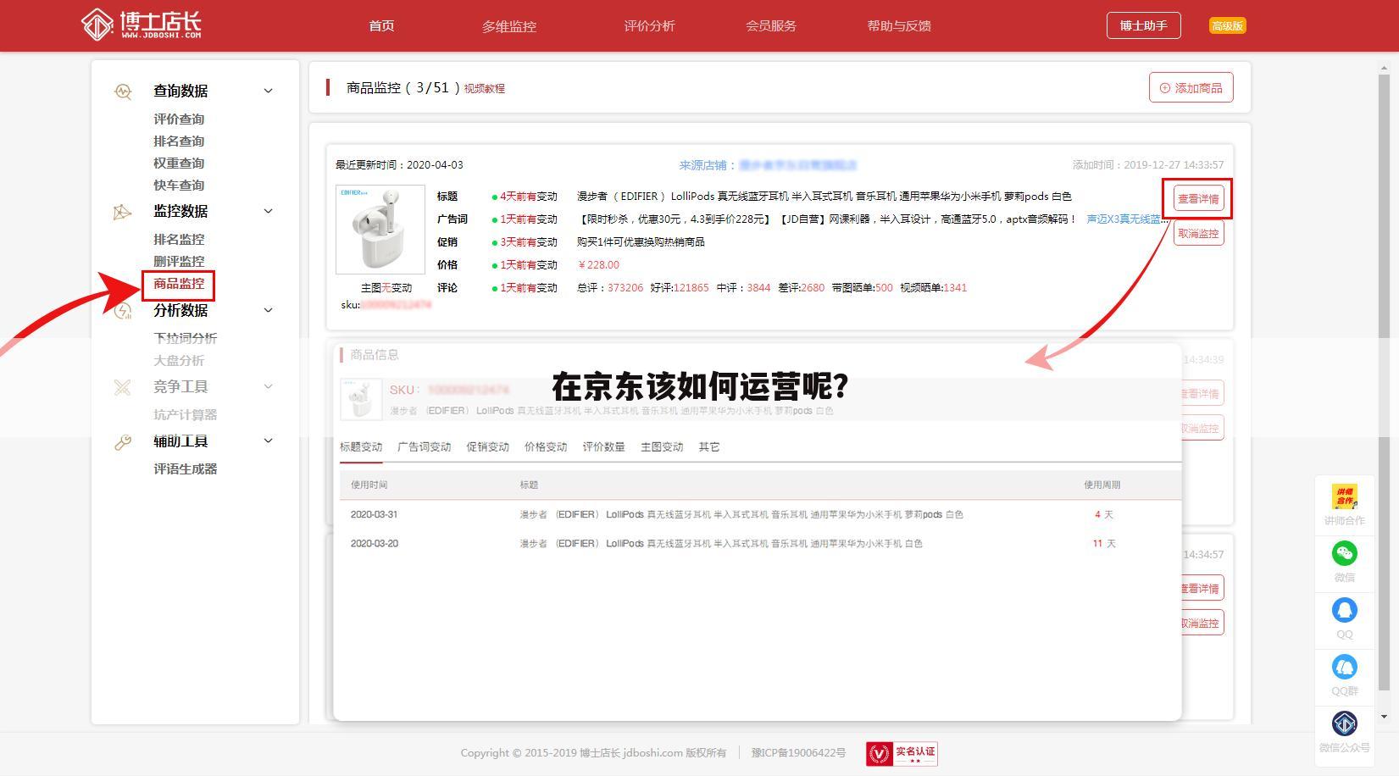Click the 博士助手 button

(1143, 25)
